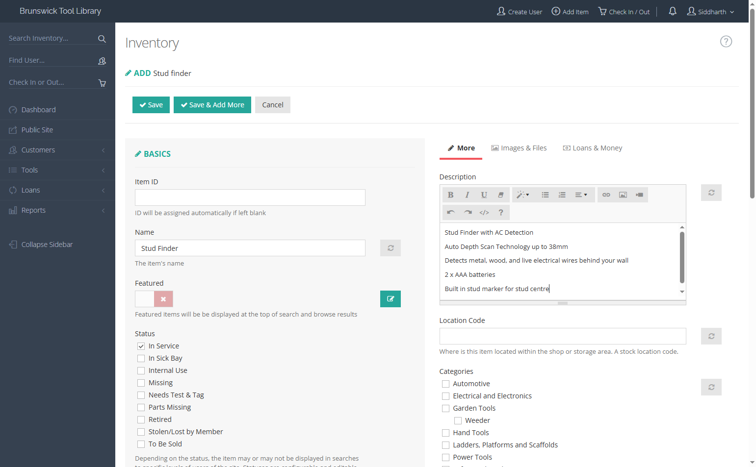Open the paragraph alignment dropdown
This screenshot has width=756, height=467.
tap(581, 195)
